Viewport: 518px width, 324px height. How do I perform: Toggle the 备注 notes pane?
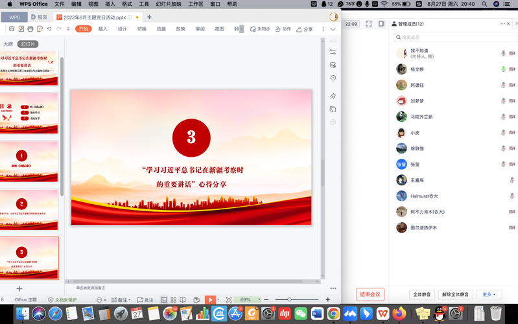(119, 299)
